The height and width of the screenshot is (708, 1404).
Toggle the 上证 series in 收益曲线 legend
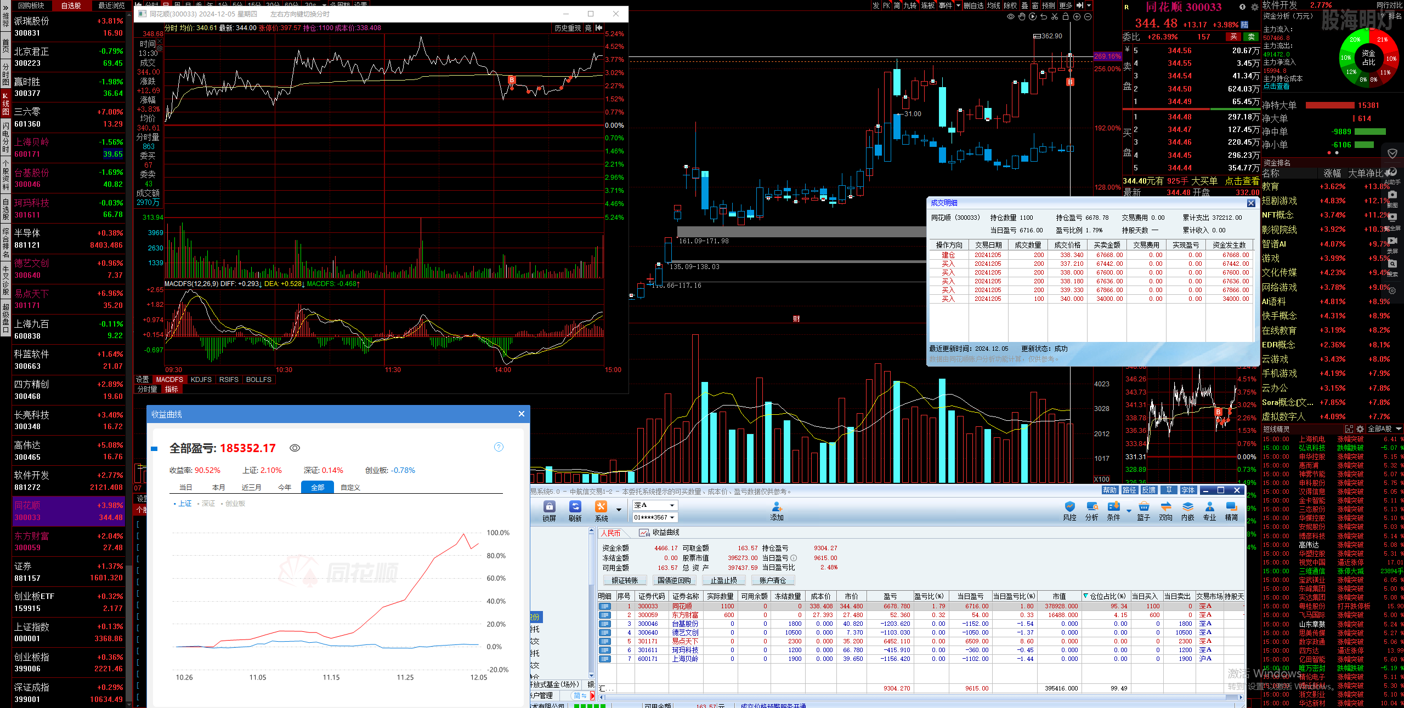183,504
